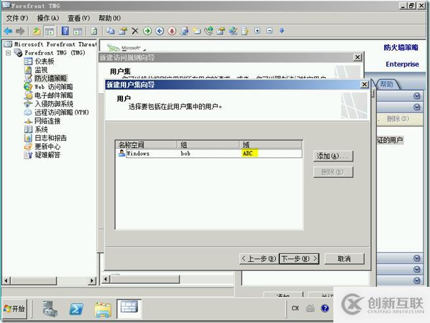Click the blue left-arrow circle icon
Image resolution: width=430 pixels, height=323 pixels.
coord(160,31)
